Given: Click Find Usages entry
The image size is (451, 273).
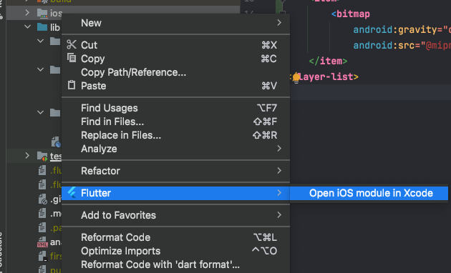Looking at the screenshot, I should pyautogui.click(x=175, y=108).
